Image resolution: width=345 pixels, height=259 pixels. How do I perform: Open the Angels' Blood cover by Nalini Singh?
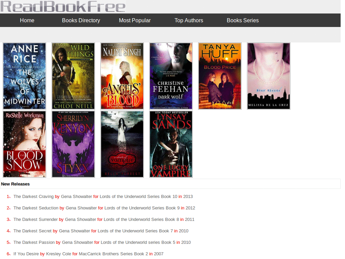click(122, 76)
